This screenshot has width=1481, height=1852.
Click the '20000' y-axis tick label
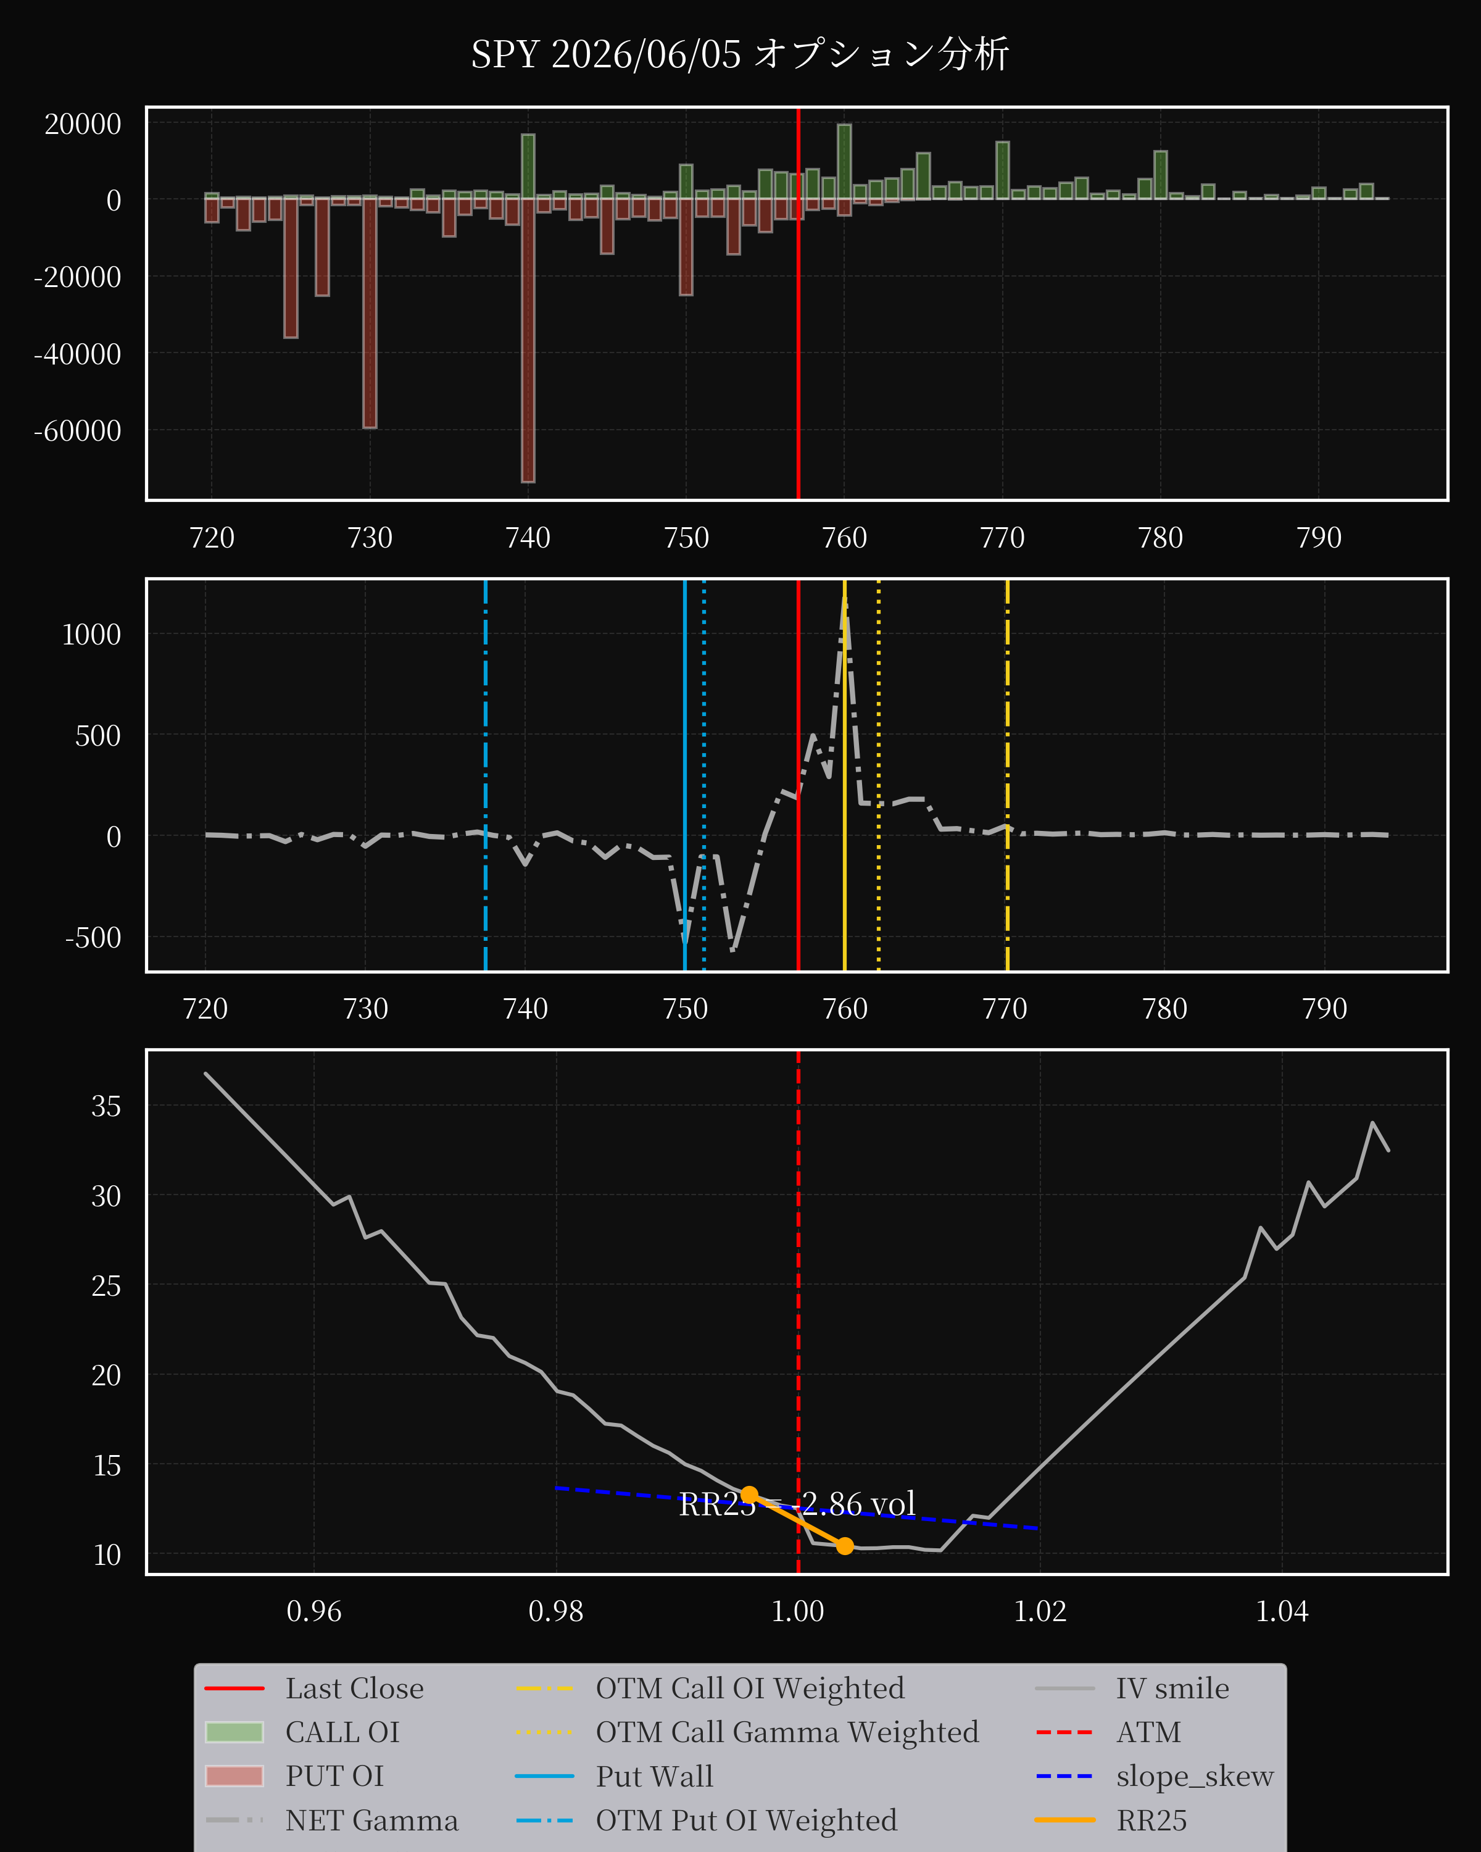click(83, 123)
